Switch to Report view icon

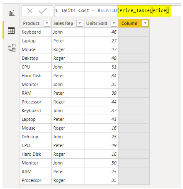click(11, 13)
